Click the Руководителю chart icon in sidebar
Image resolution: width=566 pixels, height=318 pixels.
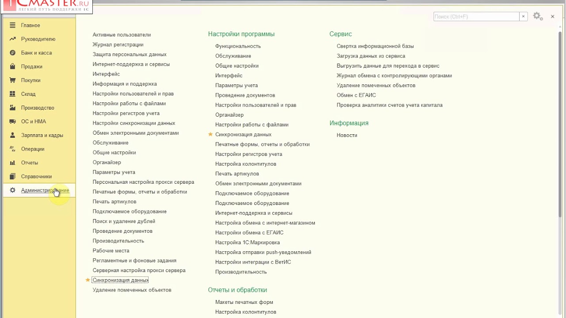(x=12, y=39)
